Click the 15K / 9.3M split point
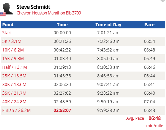Screen dimensions: 166x130 (13, 59)
